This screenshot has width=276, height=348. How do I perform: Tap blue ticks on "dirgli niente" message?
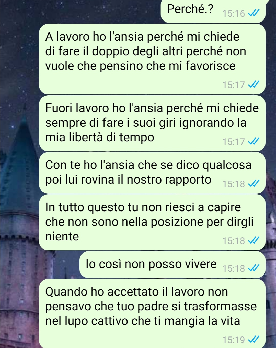tap(254, 241)
